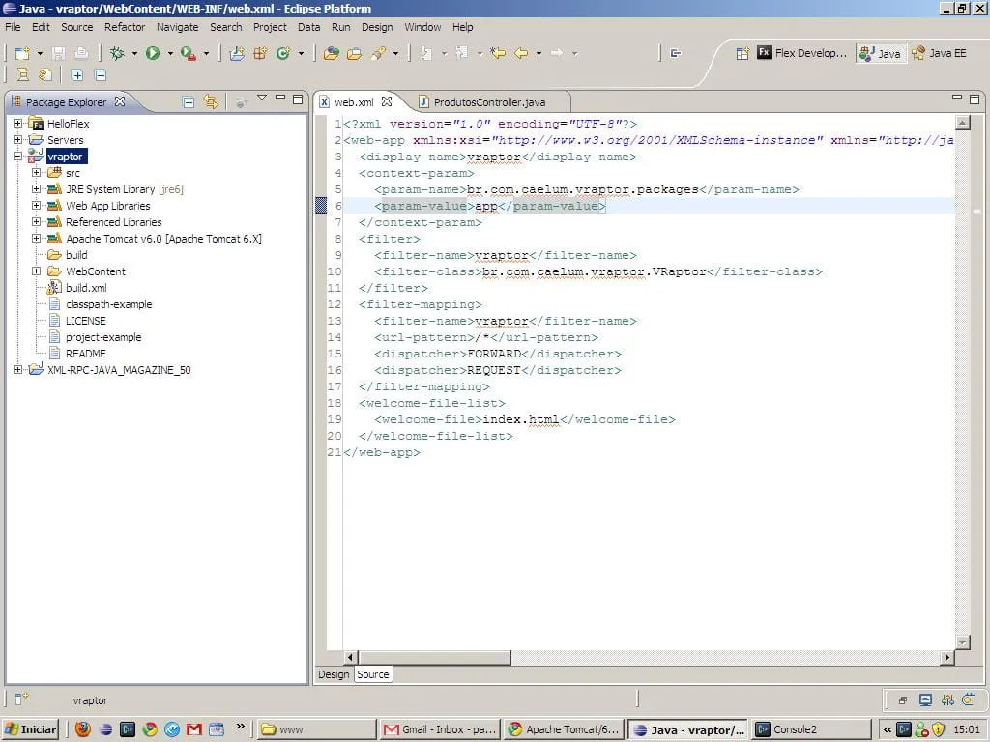Open the Run button dropdown arrow
The width and height of the screenshot is (990, 742).
[170, 54]
